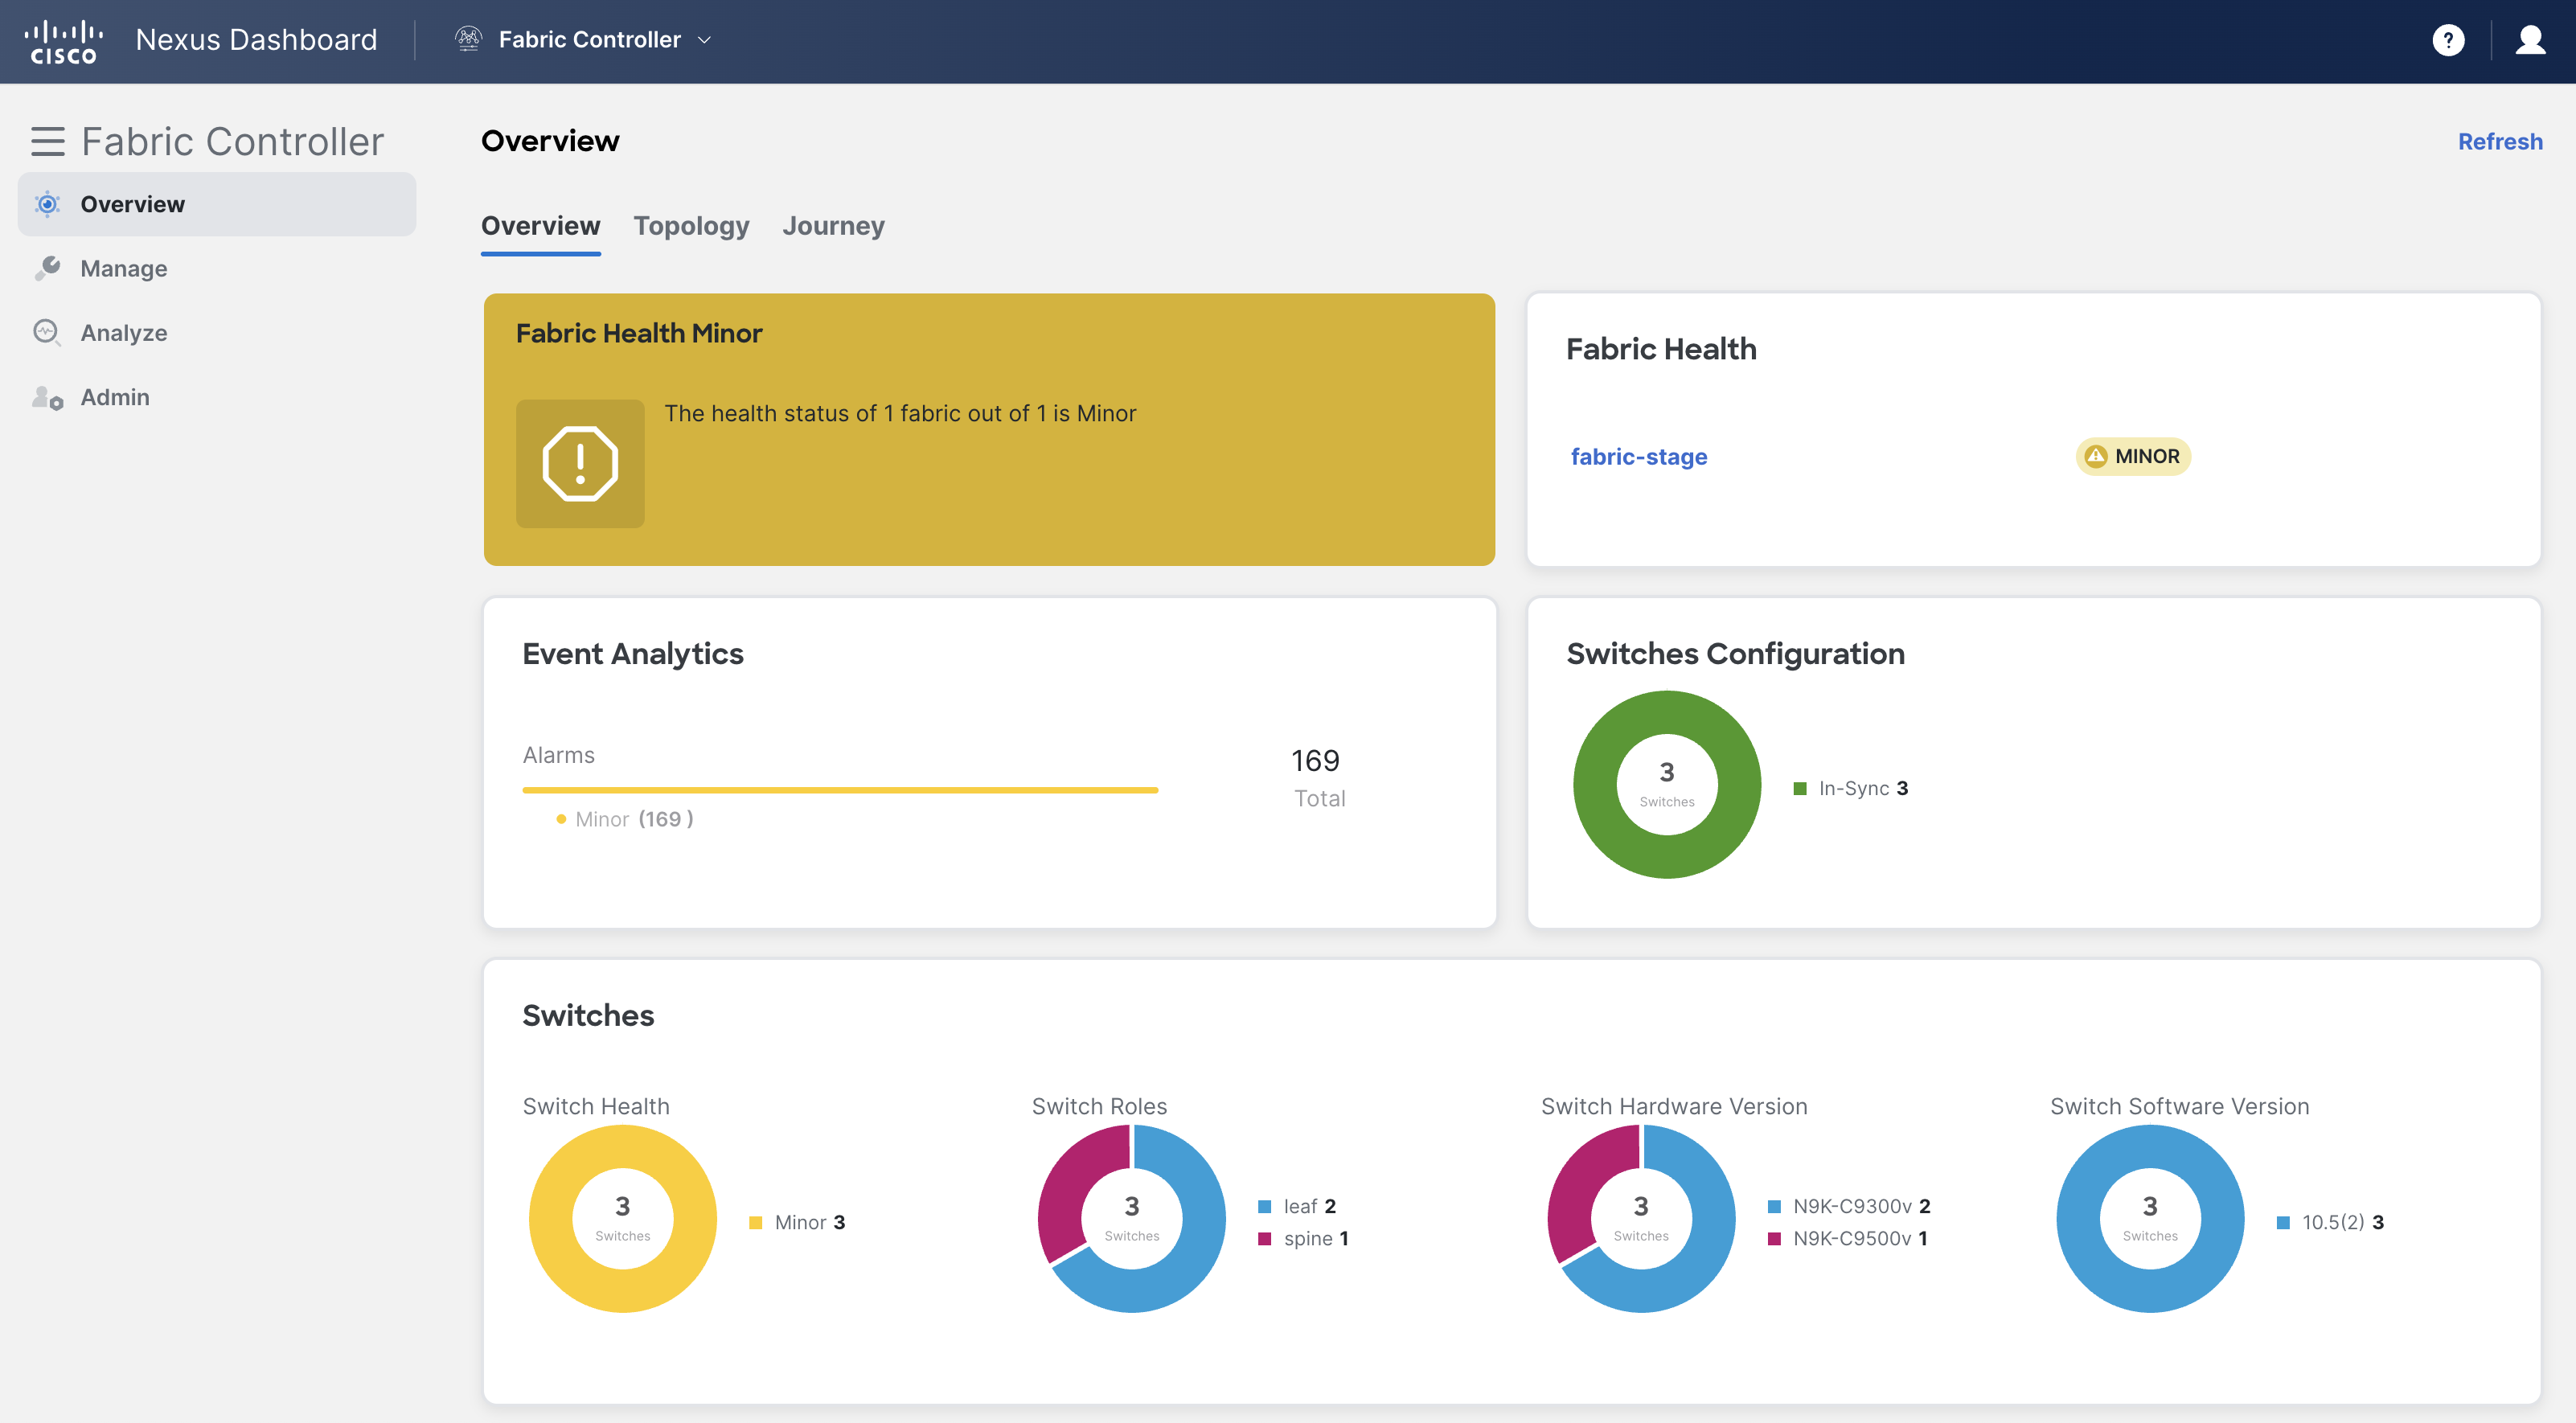Click the Cisco logo icon
The width and height of the screenshot is (2576, 1423).
[x=63, y=41]
